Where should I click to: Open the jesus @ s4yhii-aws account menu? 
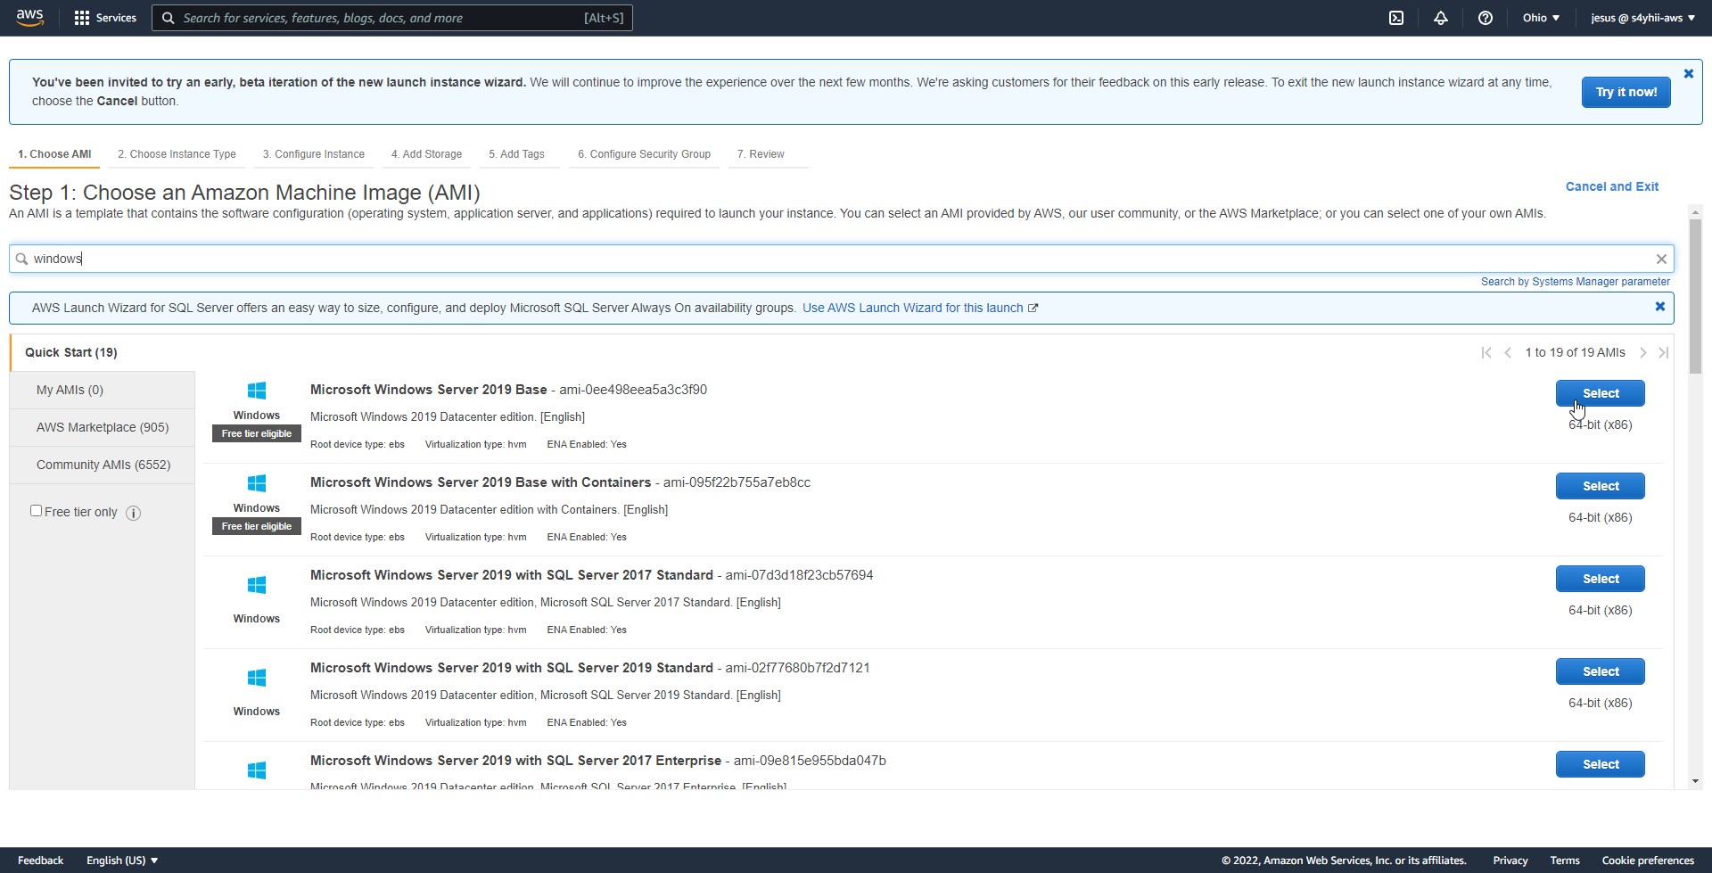(x=1642, y=18)
